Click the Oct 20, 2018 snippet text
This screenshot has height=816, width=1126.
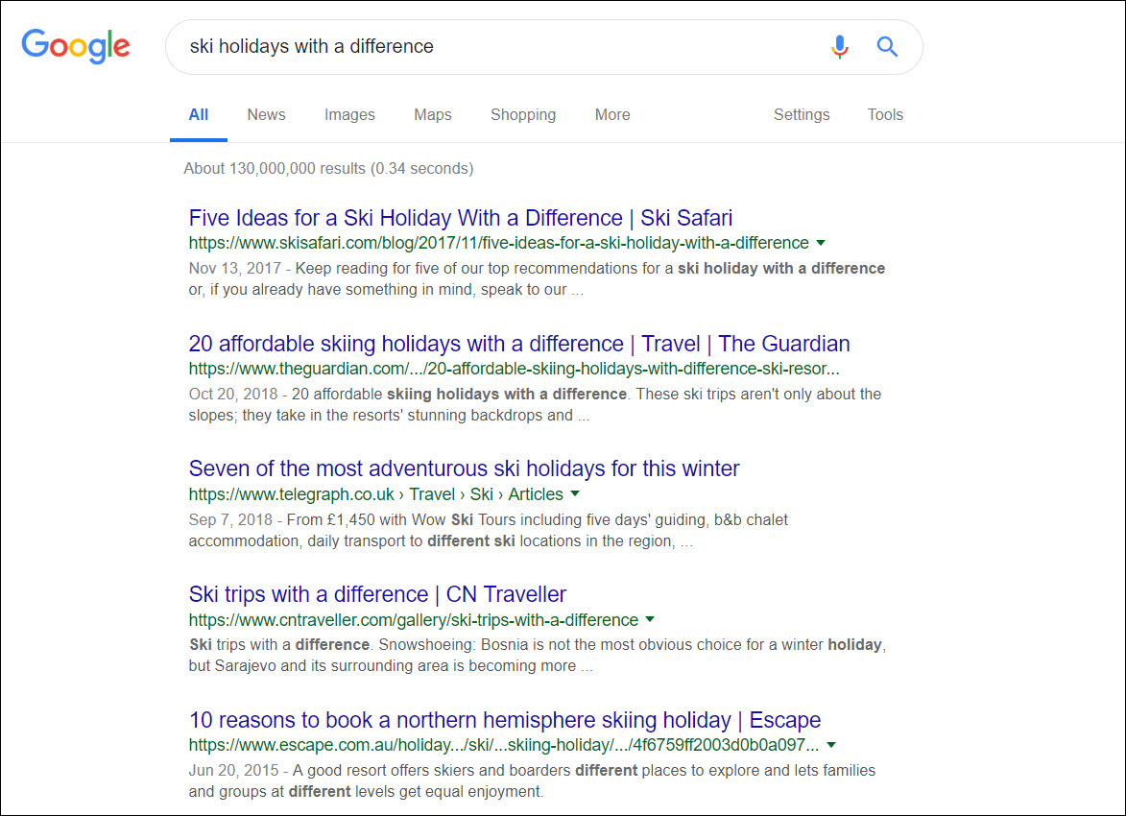[x=535, y=404]
